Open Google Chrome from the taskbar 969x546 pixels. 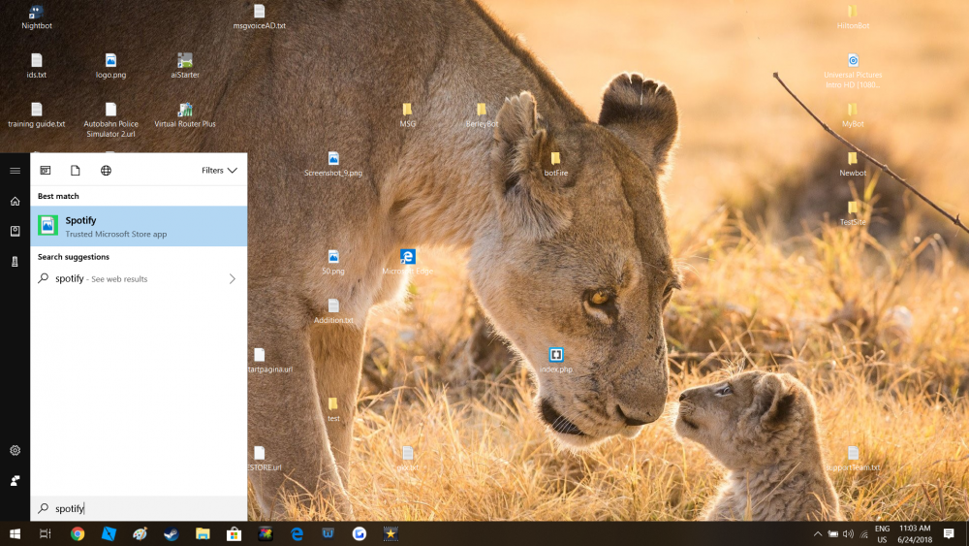[x=78, y=533]
